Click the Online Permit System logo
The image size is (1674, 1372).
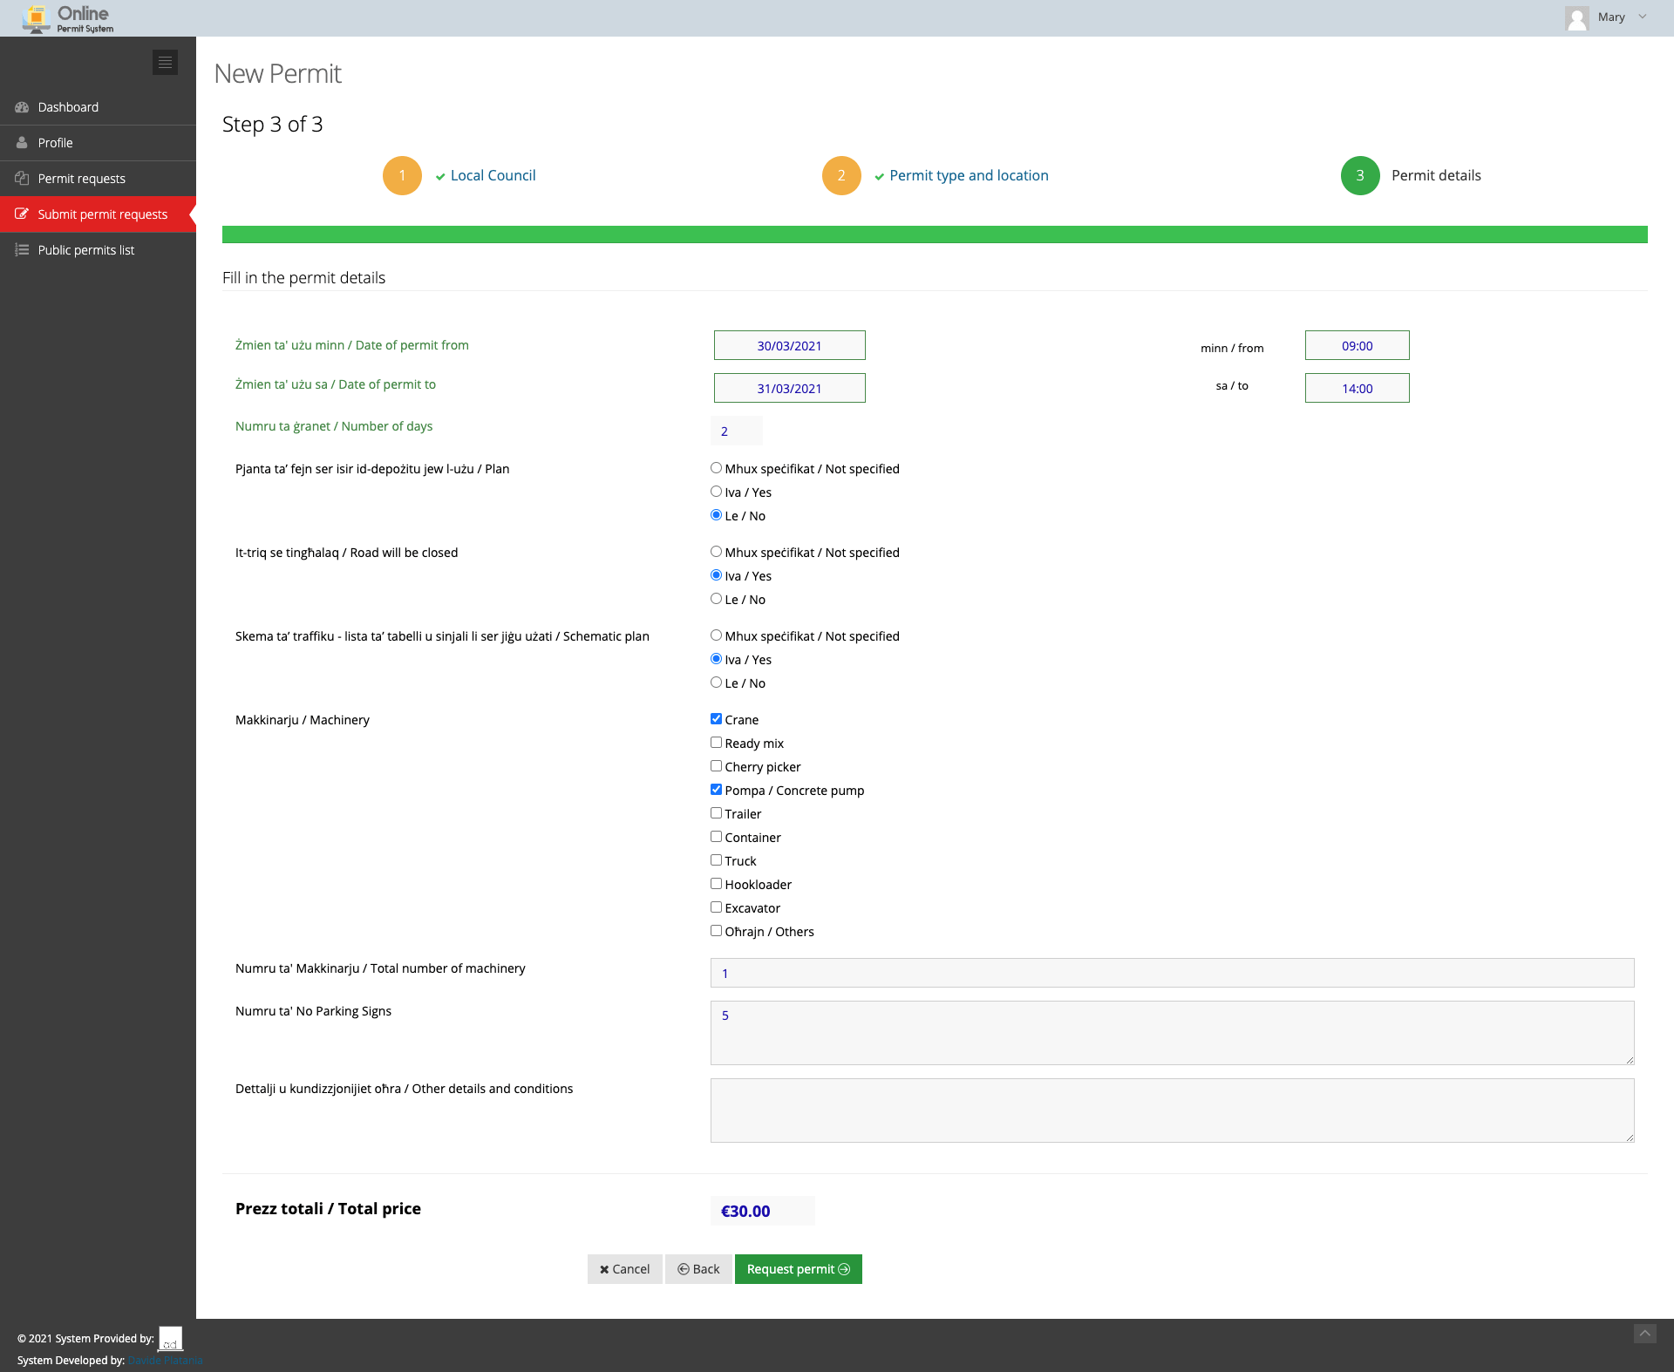70,17
